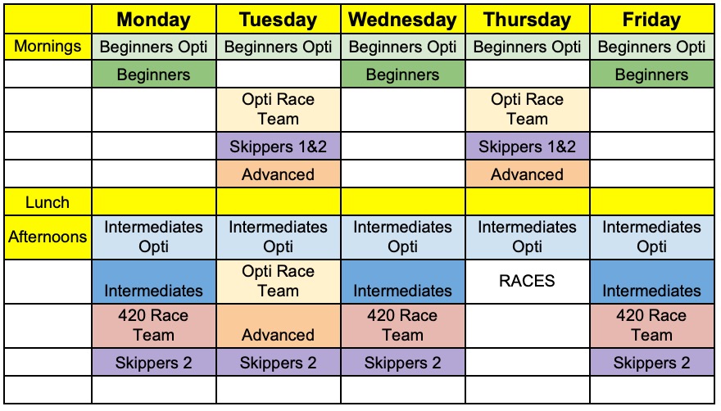The image size is (721, 411).
Task: Select Friday's Intermediates Opti cell
Action: pyautogui.click(x=652, y=237)
